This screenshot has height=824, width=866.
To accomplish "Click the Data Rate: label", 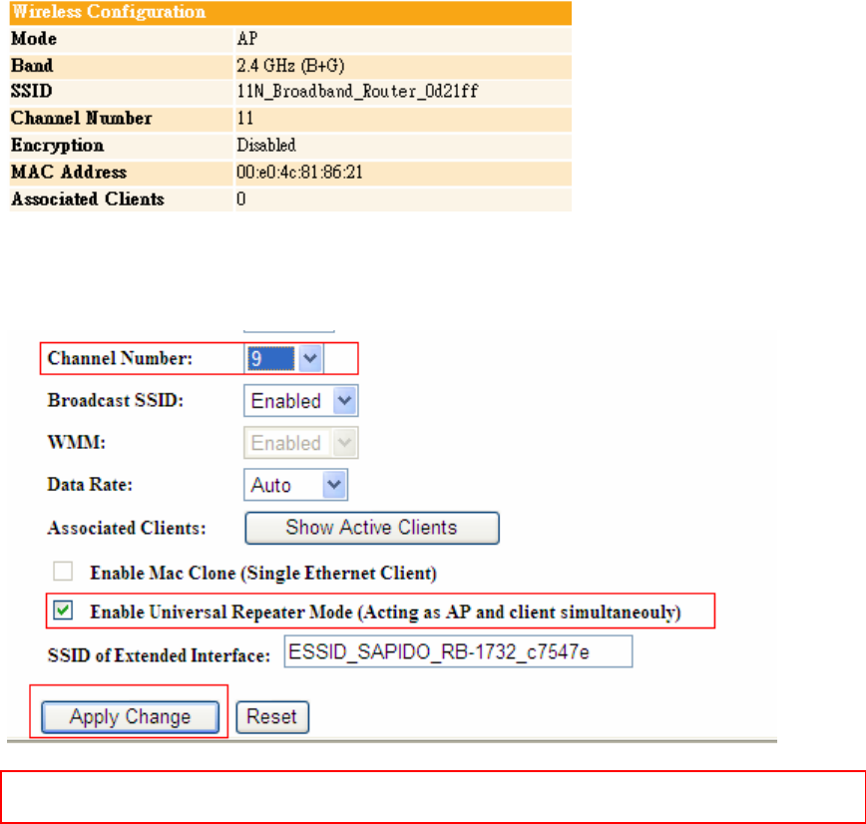I will click(90, 485).
